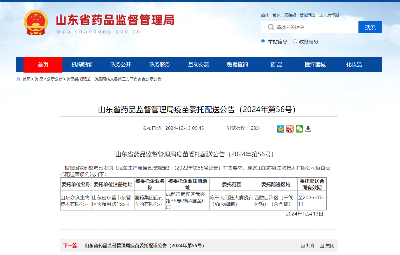Enable 进入关怀版 care mode
Image resolution: width=400 pixels, height=255 pixels.
(x=329, y=15)
